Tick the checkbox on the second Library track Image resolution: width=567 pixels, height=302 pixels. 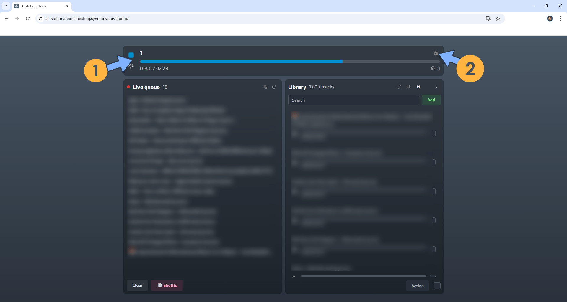pyautogui.click(x=434, y=162)
